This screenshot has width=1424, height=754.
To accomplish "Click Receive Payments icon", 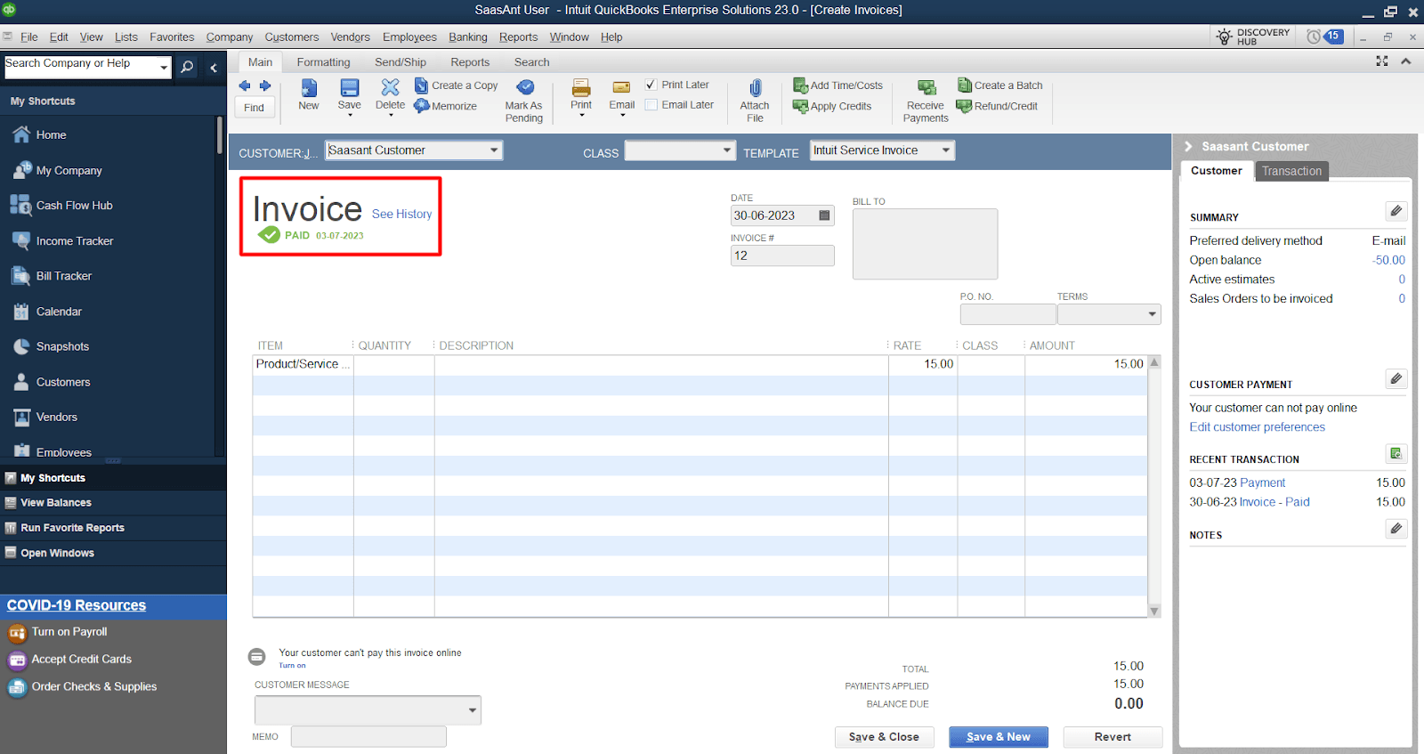I will 926,87.
